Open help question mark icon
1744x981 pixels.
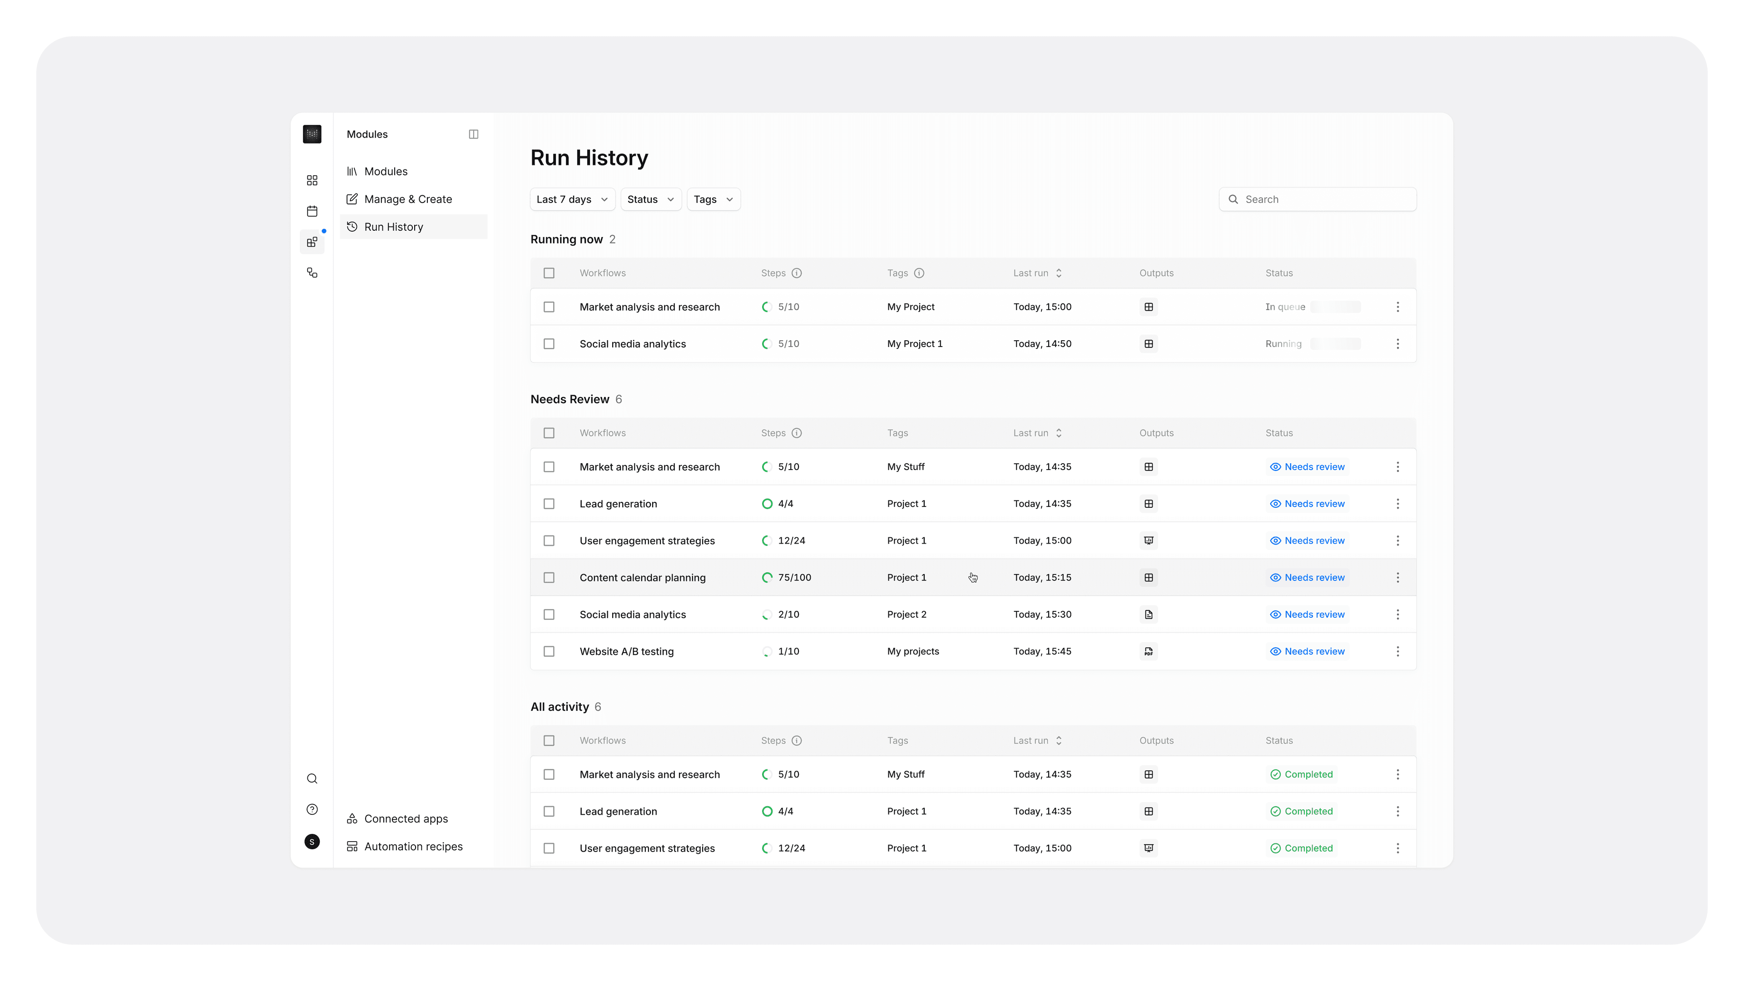point(312,810)
